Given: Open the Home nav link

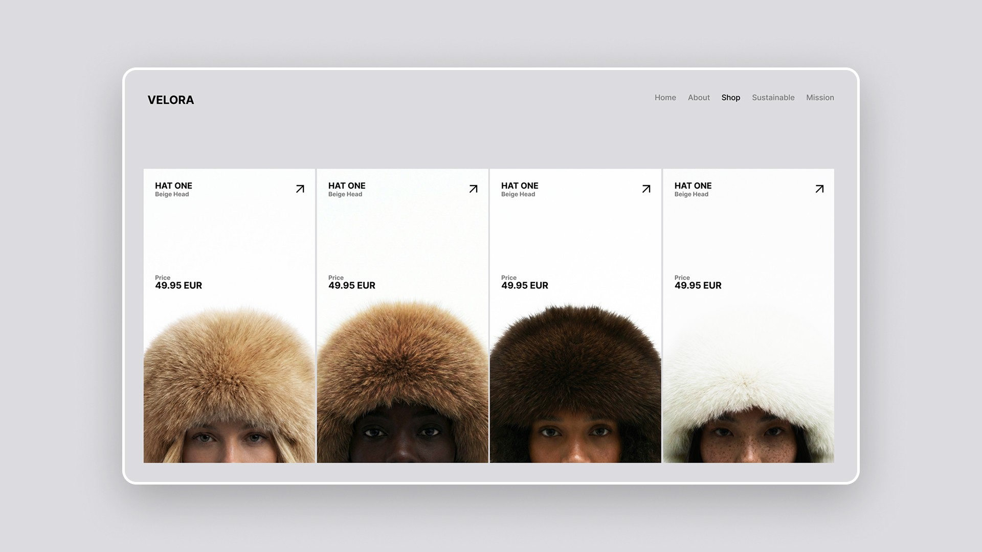Looking at the screenshot, I should point(665,98).
